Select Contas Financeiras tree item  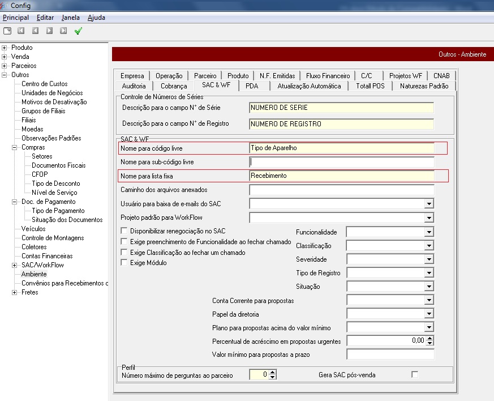coord(47,256)
